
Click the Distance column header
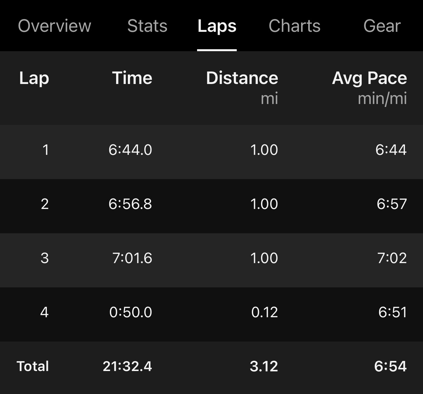coord(242,78)
